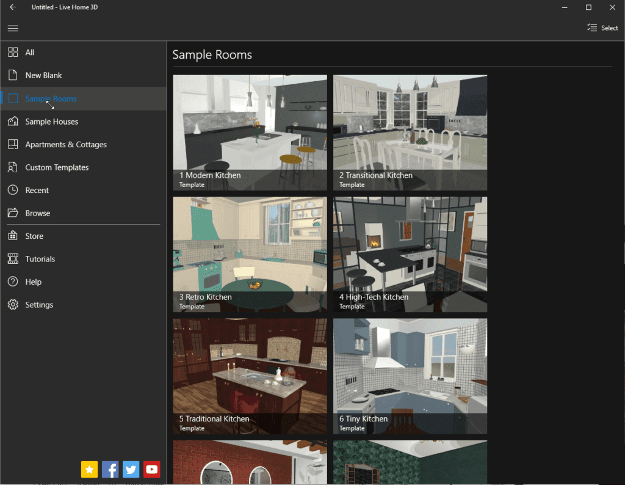Toggle the hamburger navigation menu
Viewport: 625px width, 485px height.
tap(13, 28)
